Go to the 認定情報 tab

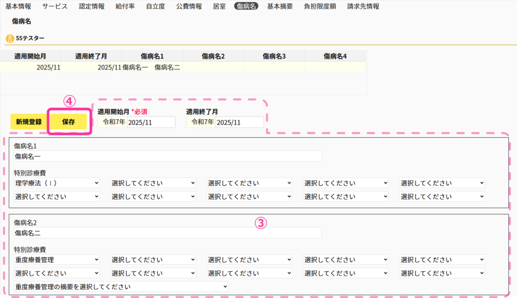tap(92, 7)
